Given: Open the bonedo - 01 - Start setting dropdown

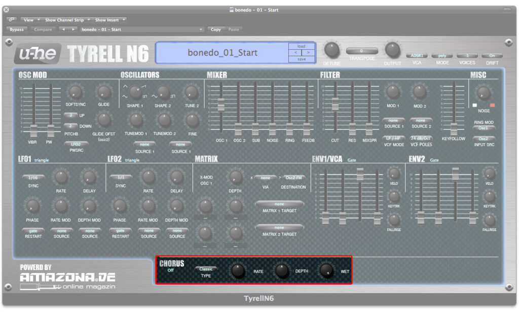Looking at the screenshot, I should (x=142, y=29).
